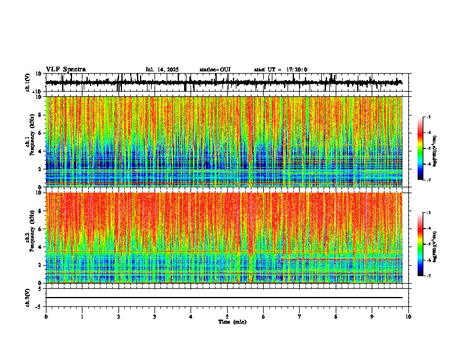The width and height of the screenshot is (460, 355).
Task: Click the "-3" value on the ch.2 color bar
Action: 428,213
